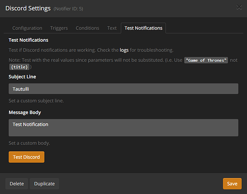The width and height of the screenshot is (247, 194).
Task: Click into the Subject Line field
Action: [x=124, y=89]
